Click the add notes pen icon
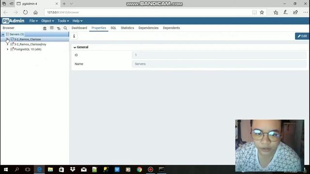This screenshot has height=174, width=310. pyautogui.click(x=285, y=13)
